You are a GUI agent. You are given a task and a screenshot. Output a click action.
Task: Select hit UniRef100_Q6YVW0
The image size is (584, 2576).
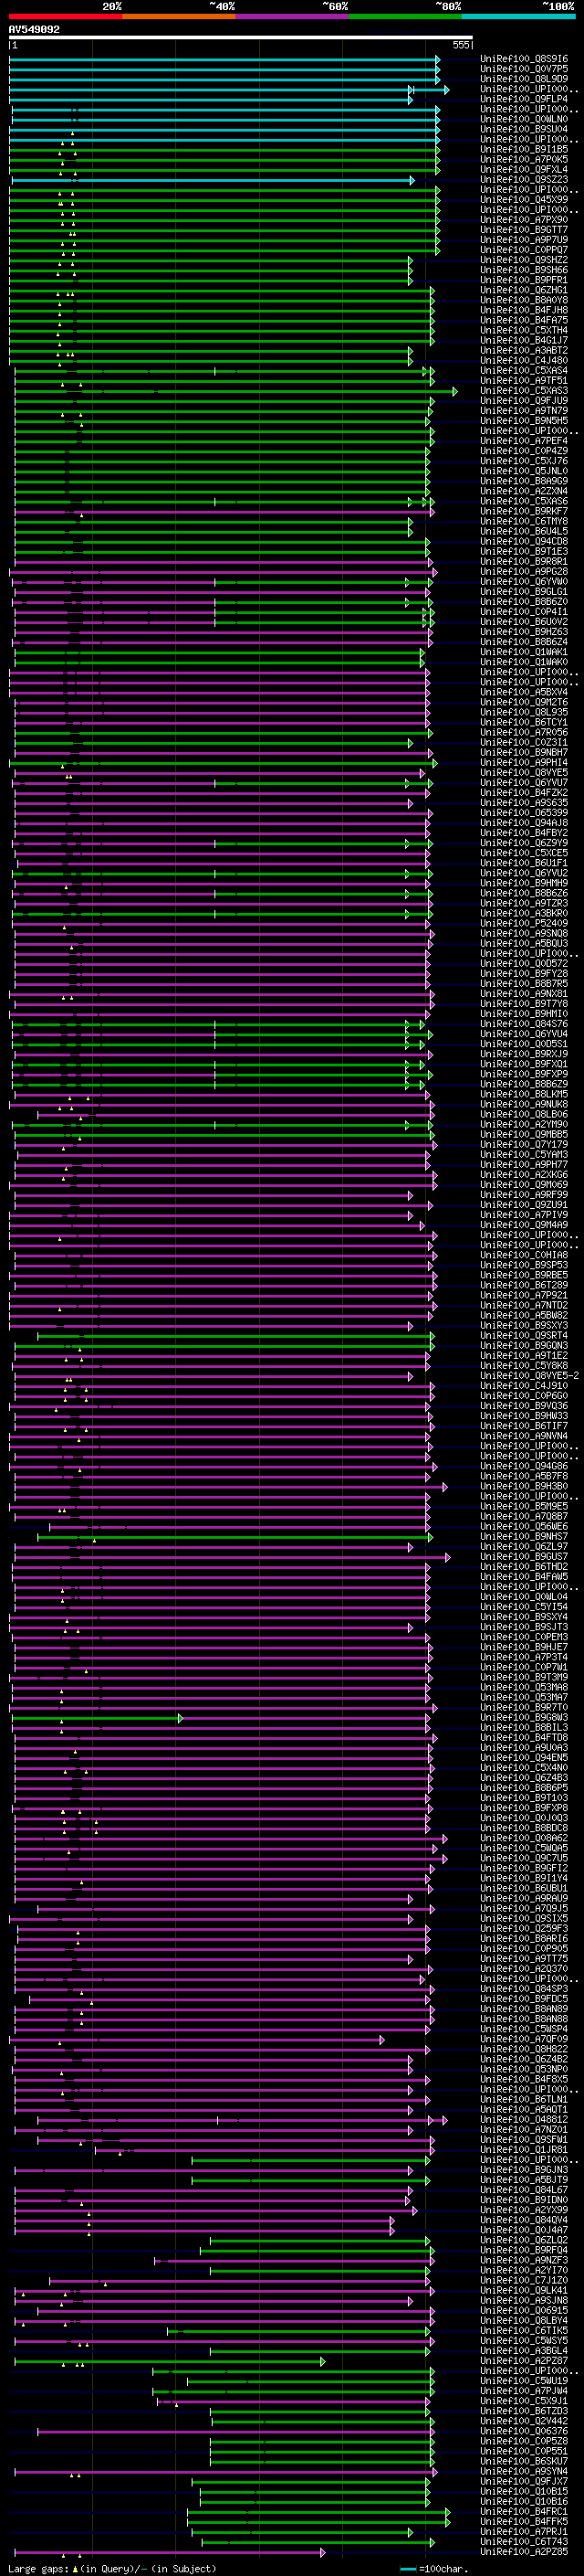tap(524, 582)
